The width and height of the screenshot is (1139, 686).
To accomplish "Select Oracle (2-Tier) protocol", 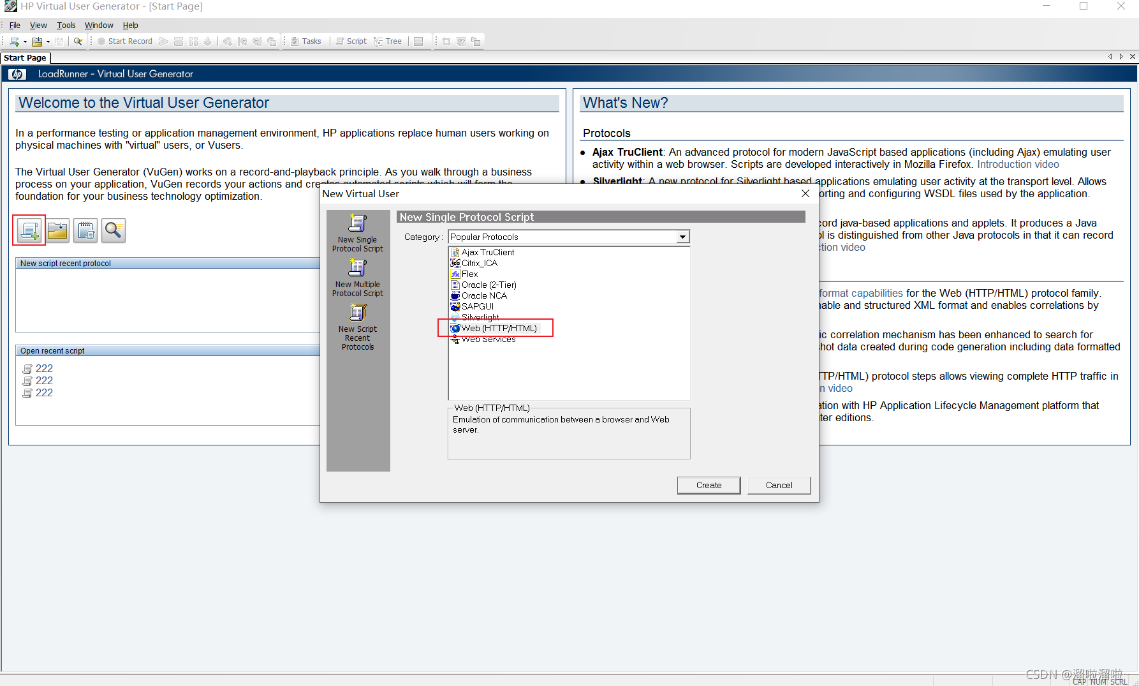I will coord(483,285).
